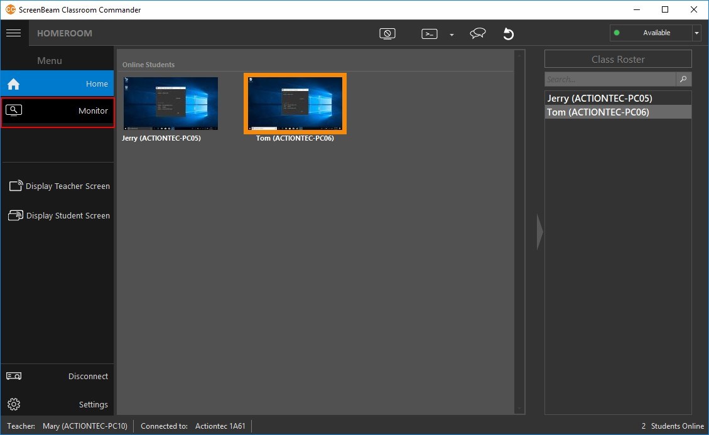Click the Jerry (ACTIONTEC-PC05) thumbnail label
The image size is (709, 435).
point(161,138)
